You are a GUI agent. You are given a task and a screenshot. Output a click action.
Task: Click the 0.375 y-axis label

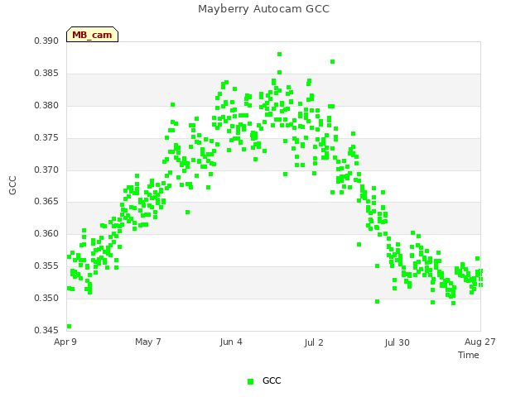[x=46, y=138]
